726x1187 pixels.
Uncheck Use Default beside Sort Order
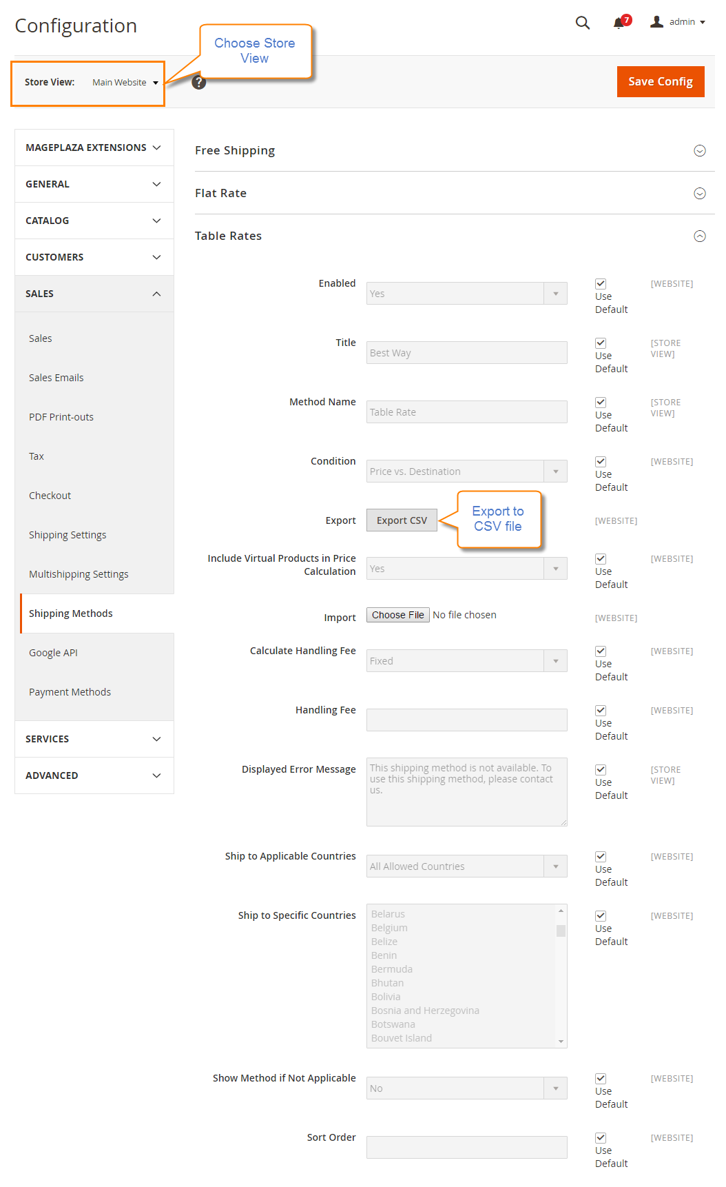(600, 1137)
